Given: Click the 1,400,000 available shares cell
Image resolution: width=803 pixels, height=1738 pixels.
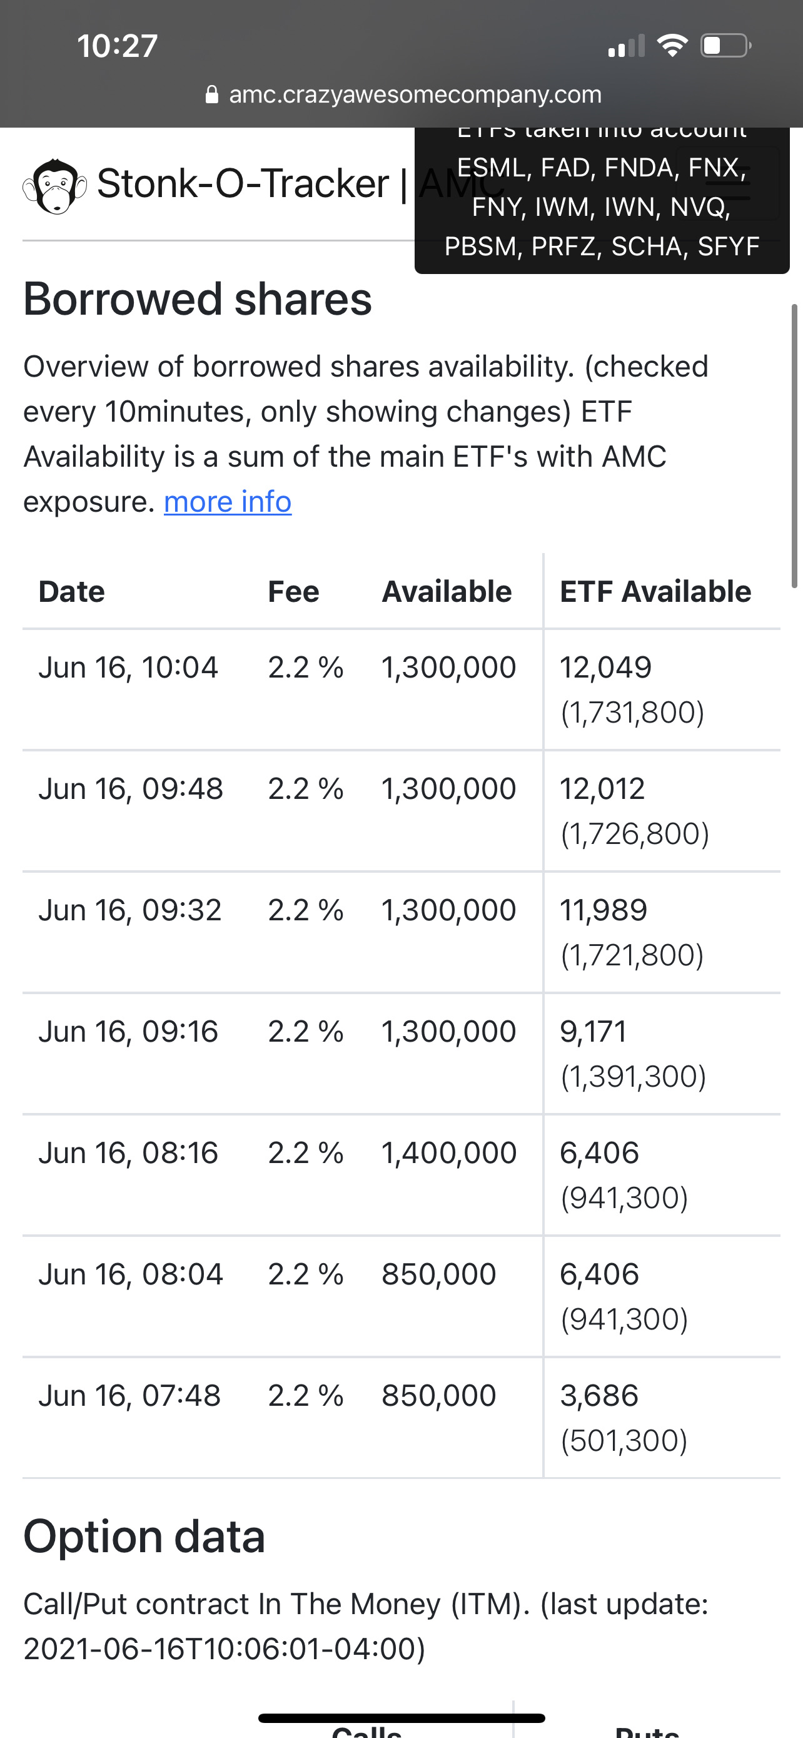Looking at the screenshot, I should pyautogui.click(x=449, y=1153).
